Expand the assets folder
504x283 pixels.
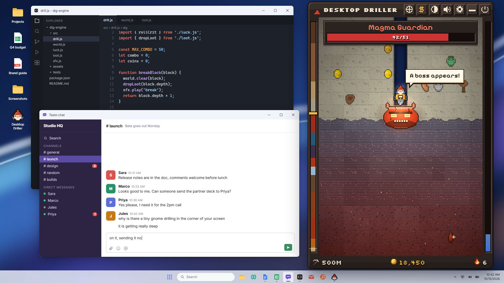tap(71, 67)
